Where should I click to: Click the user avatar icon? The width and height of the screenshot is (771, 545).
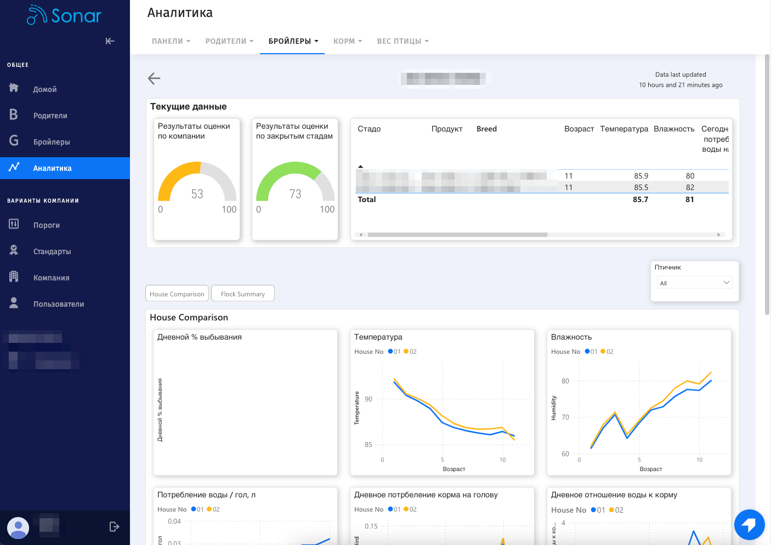[x=18, y=528]
